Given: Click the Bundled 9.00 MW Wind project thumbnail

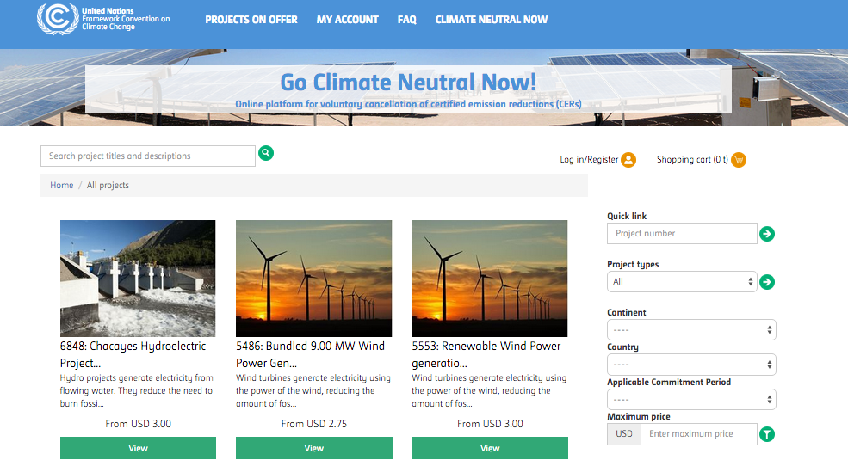Looking at the screenshot, I should pos(313,279).
